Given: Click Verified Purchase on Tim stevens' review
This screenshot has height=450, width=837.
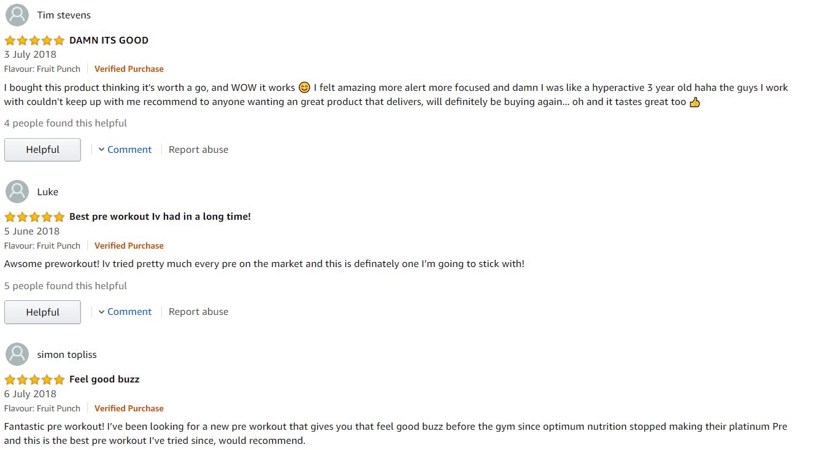Looking at the screenshot, I should tap(129, 69).
